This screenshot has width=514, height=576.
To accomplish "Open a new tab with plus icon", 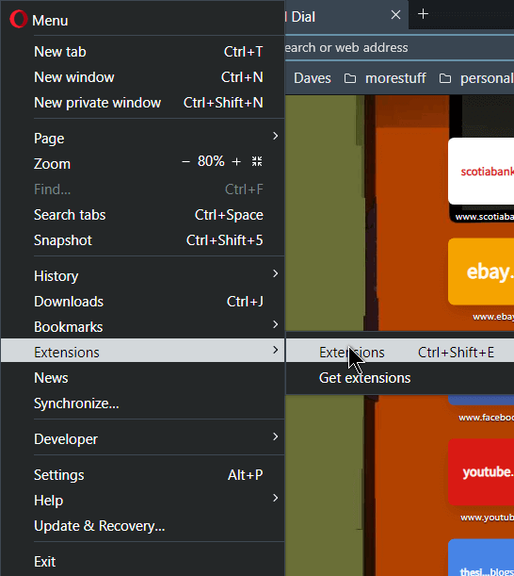I will point(423,14).
